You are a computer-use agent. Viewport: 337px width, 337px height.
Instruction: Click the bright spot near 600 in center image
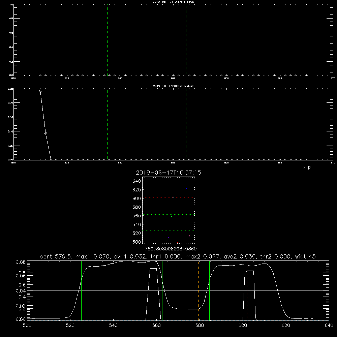click(x=173, y=197)
